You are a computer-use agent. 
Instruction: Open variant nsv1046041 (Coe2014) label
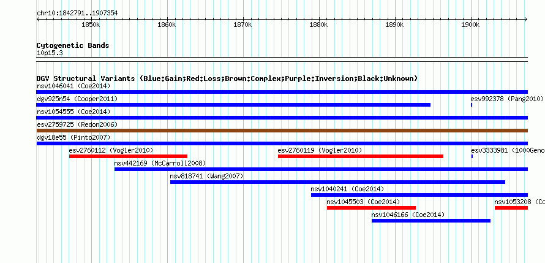pyautogui.click(x=73, y=86)
